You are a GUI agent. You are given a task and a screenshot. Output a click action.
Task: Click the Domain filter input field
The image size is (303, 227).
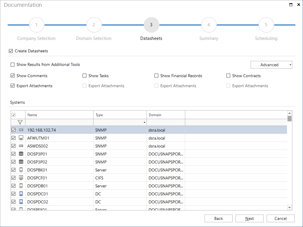click(x=166, y=123)
